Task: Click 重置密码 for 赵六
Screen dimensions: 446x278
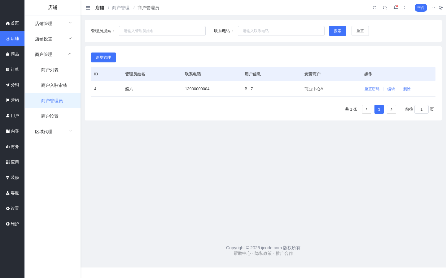Action: point(372,89)
